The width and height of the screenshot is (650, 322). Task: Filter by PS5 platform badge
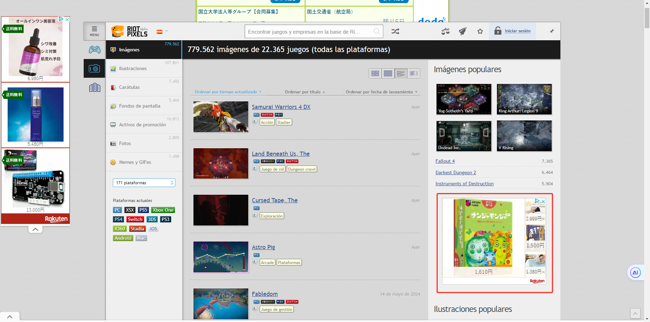[143, 210]
